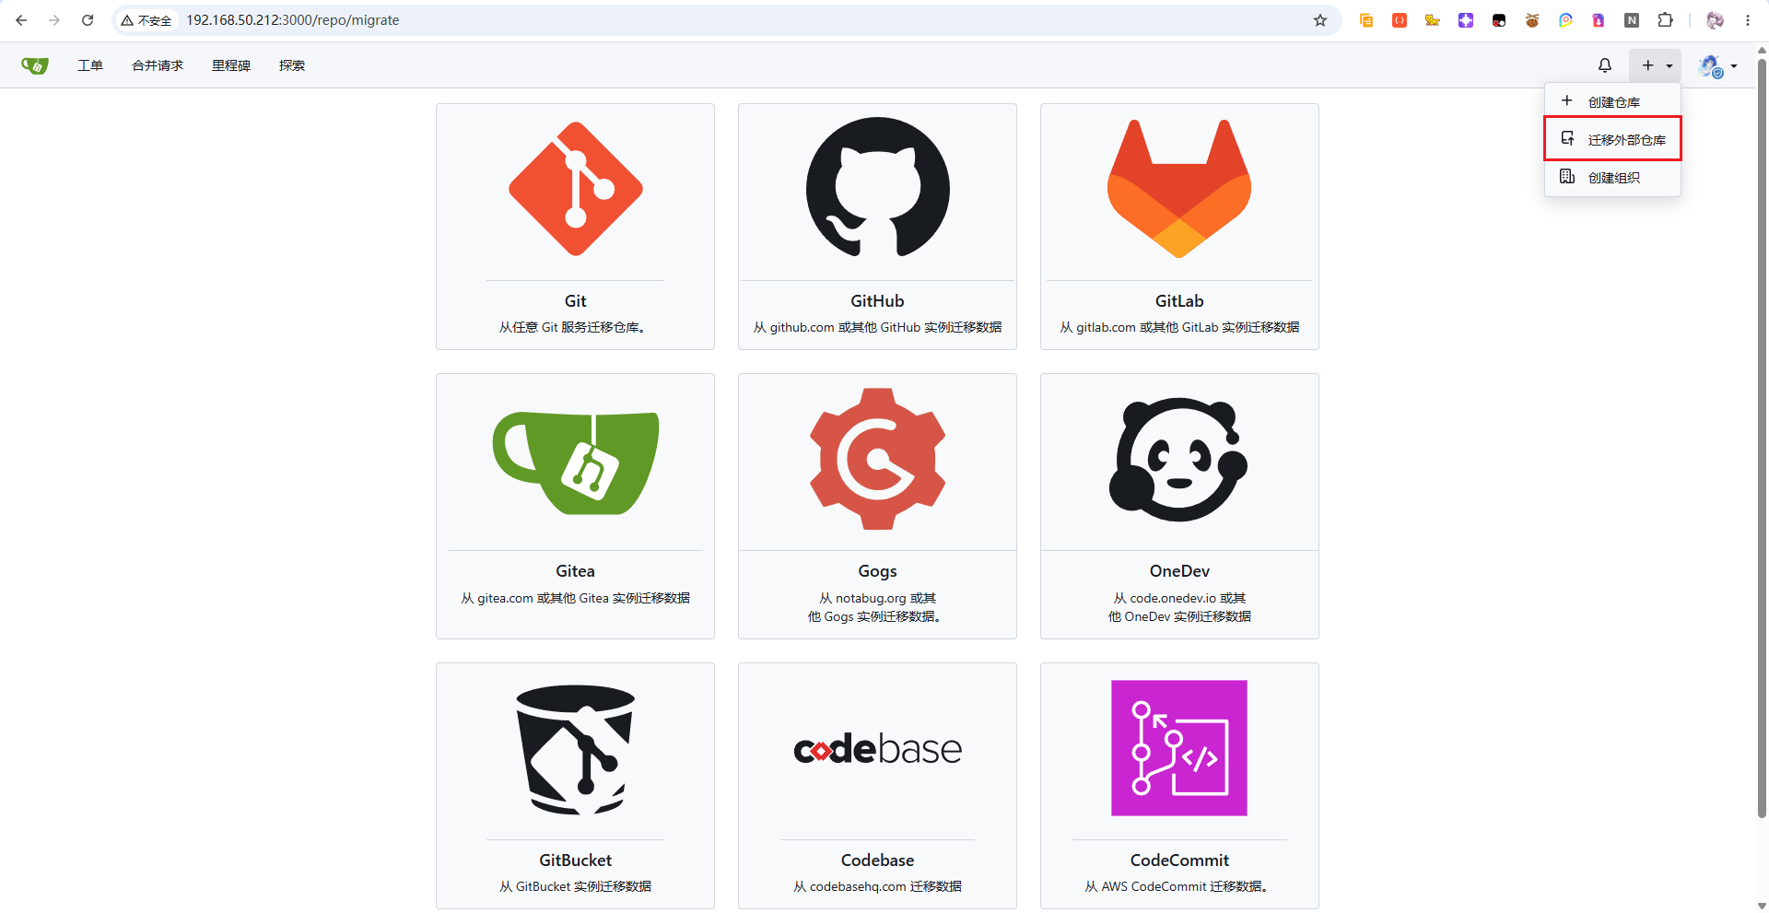Click the purple CodeCommit logo
Screen dimensions: 1769x913
click(1179, 748)
